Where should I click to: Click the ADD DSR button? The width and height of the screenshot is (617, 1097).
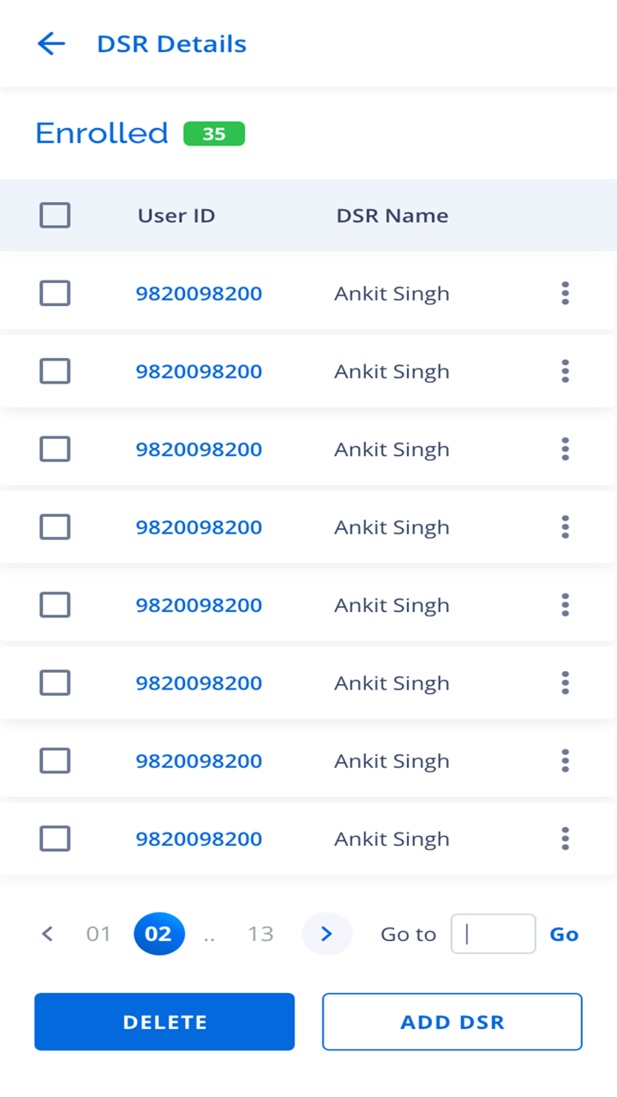coord(452,1022)
